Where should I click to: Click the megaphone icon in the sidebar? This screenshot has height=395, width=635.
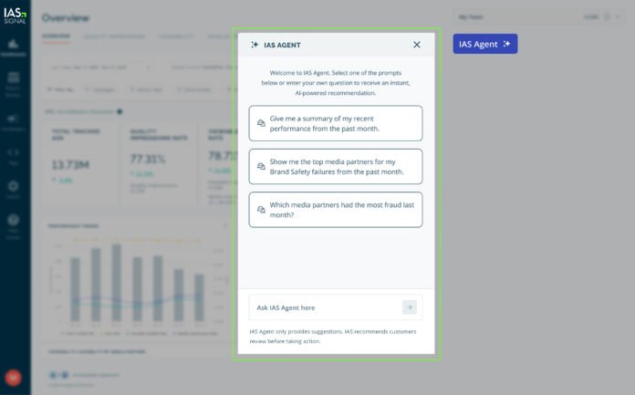15,120
